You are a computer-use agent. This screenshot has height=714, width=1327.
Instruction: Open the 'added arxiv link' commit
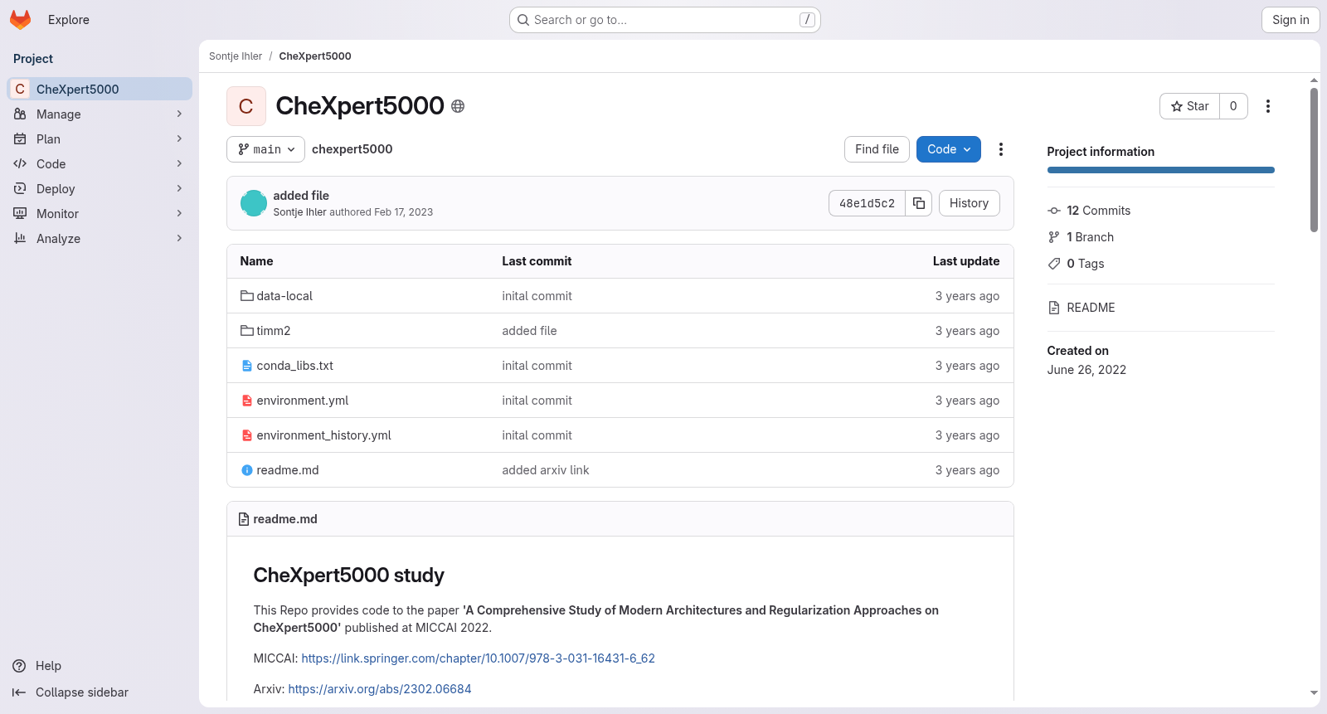click(546, 470)
